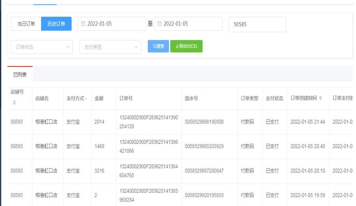Click the sort arrows under 店铺号 header
The image size is (356, 206).
point(14,102)
